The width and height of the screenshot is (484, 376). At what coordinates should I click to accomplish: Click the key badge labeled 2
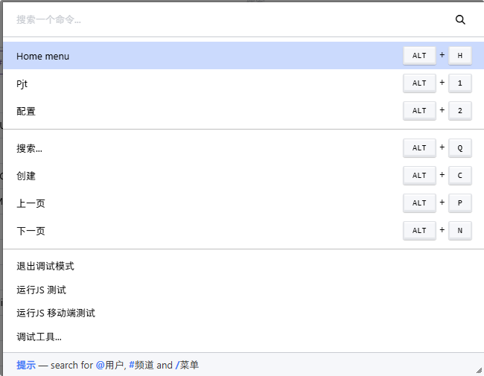pos(460,110)
